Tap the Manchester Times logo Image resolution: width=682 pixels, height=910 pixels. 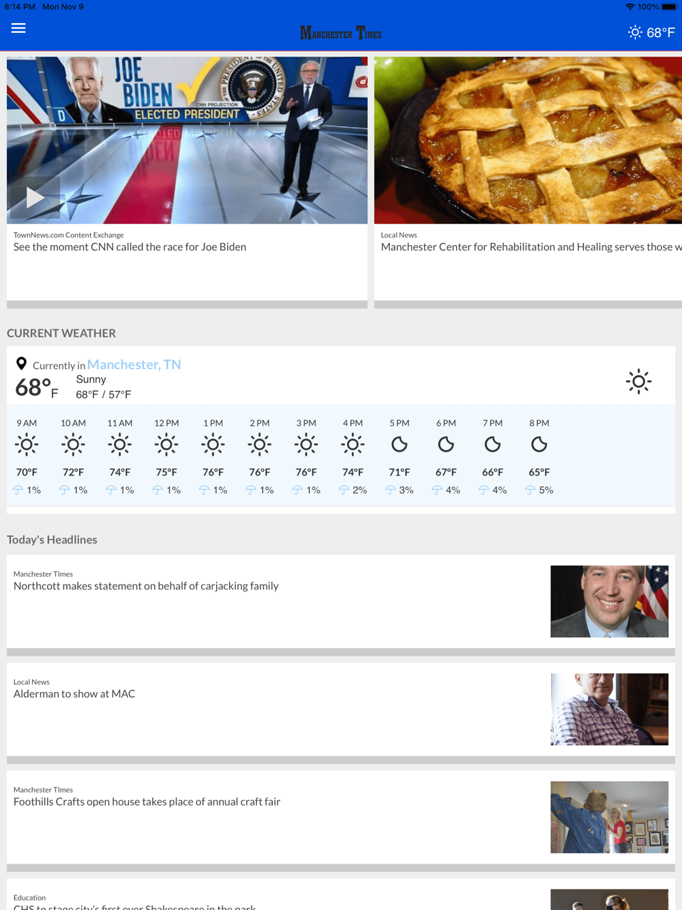341,33
